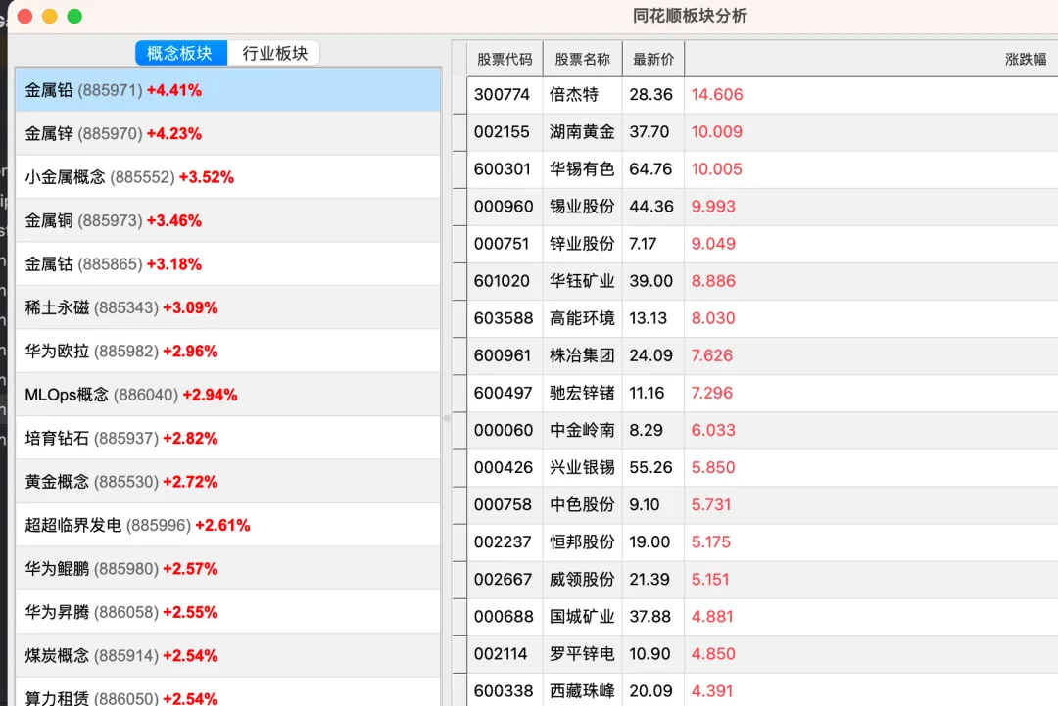Screen dimensions: 1058x706
Task: Click stock code 000426
Action: point(504,467)
